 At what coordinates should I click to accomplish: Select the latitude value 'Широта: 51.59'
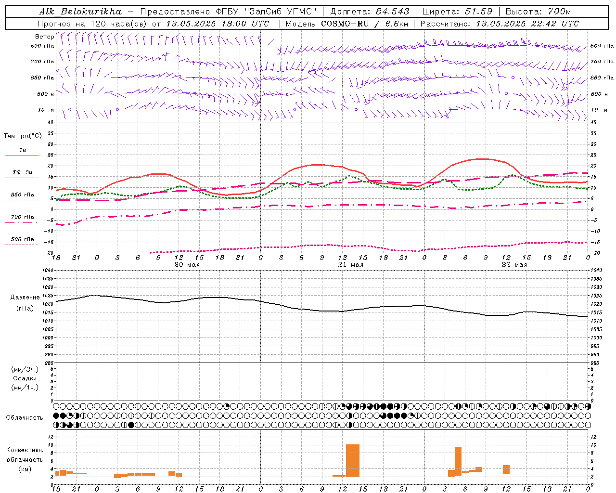pos(457,12)
